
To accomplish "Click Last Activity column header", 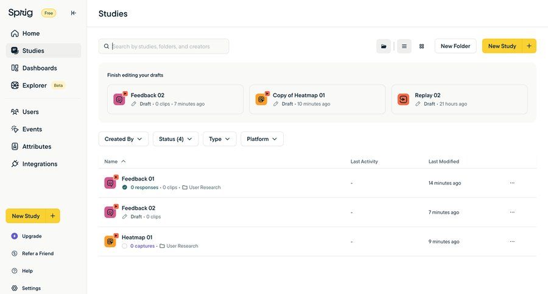I will coord(364,162).
